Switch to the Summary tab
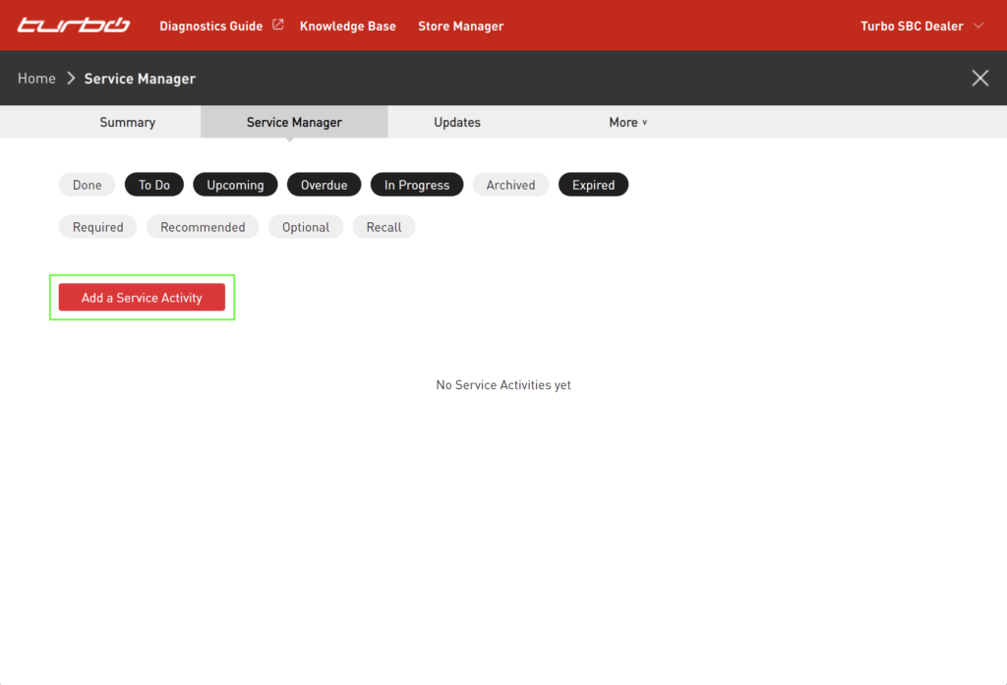 tap(128, 123)
